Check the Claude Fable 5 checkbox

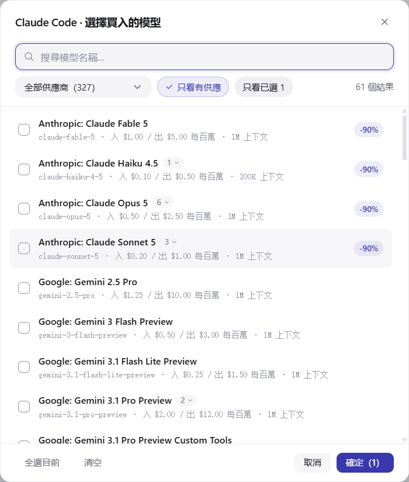pyautogui.click(x=24, y=130)
